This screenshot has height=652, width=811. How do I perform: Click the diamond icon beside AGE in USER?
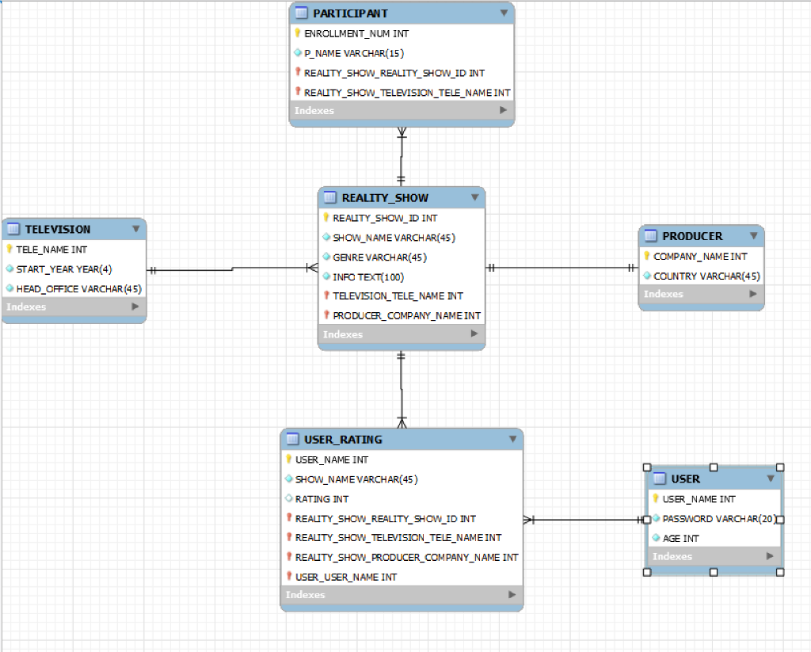click(x=654, y=537)
